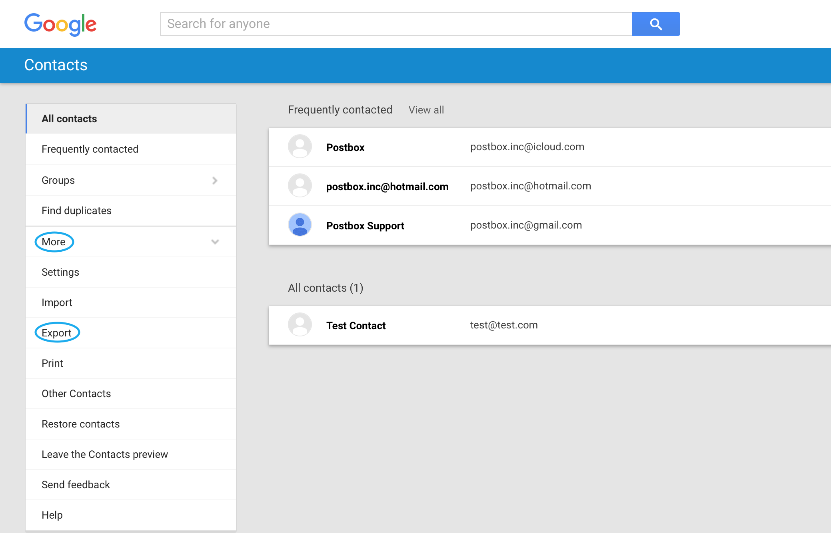Click the Settings menu option
The width and height of the screenshot is (831, 533).
(60, 271)
